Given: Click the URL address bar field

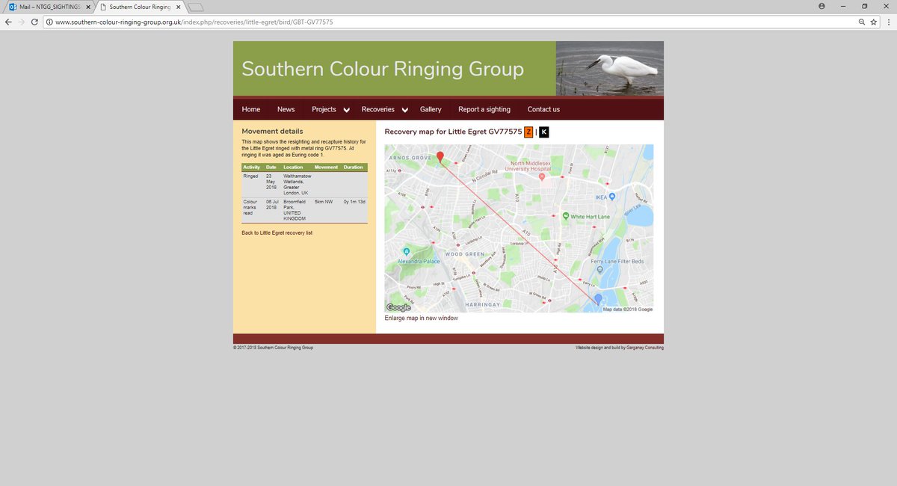Looking at the screenshot, I should 449,22.
